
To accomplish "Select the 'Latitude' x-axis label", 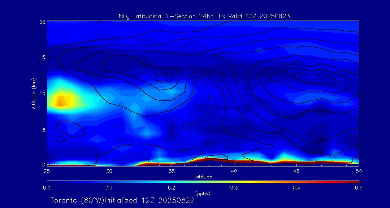I will (x=203, y=177).
